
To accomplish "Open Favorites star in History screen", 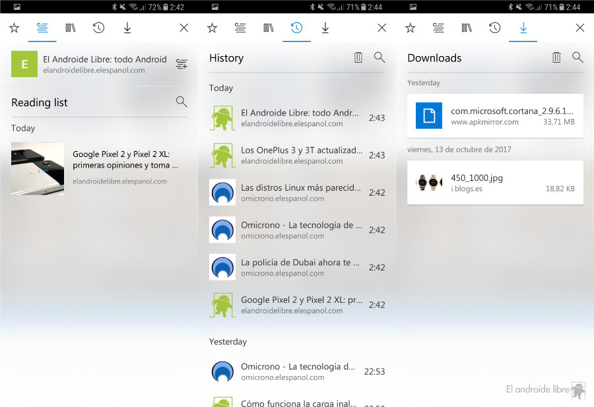I will (x=212, y=28).
